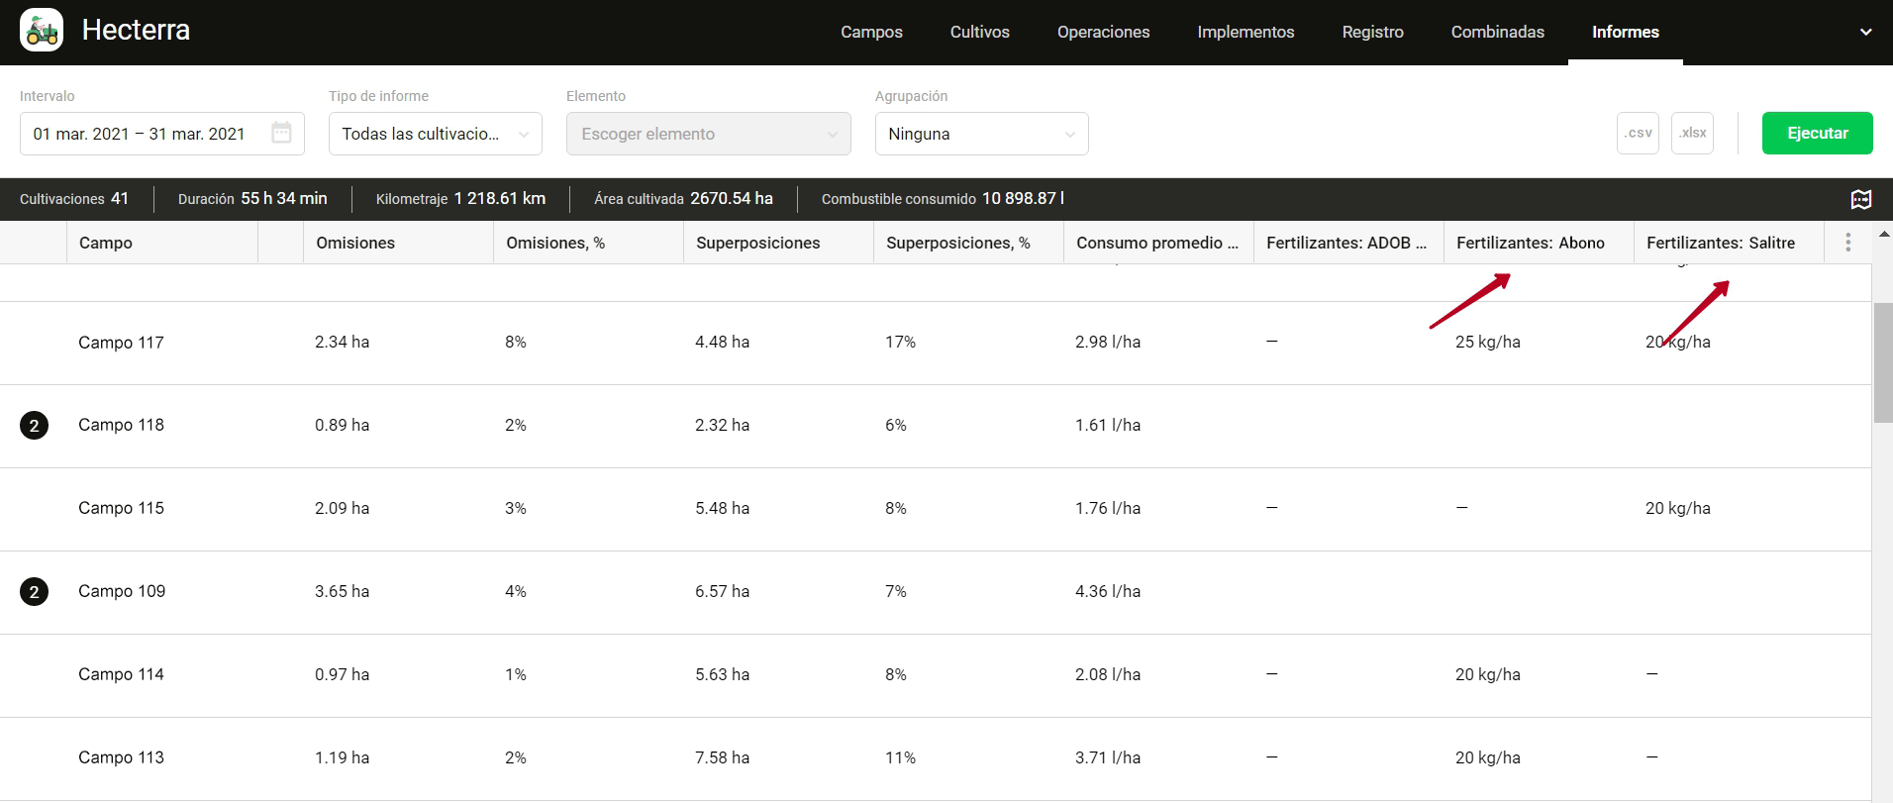Screen dimensions: 1893x803
Task: Click the 11% superposiciones value for Campo 113
Action: pos(900,757)
